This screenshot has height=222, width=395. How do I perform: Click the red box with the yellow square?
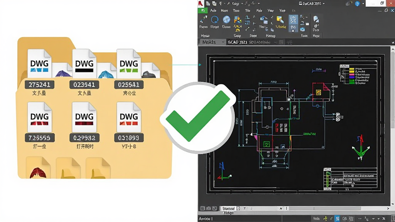[321, 92]
